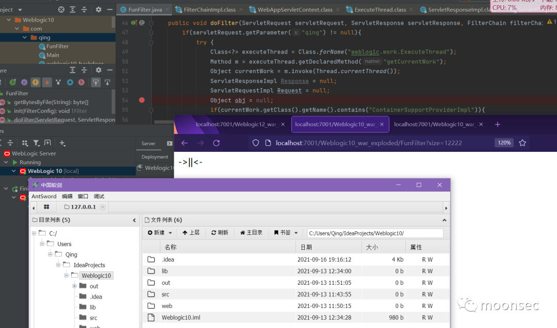Open Filter in Services toolbar
This screenshot has width=557, height=328.
(x=36, y=143)
